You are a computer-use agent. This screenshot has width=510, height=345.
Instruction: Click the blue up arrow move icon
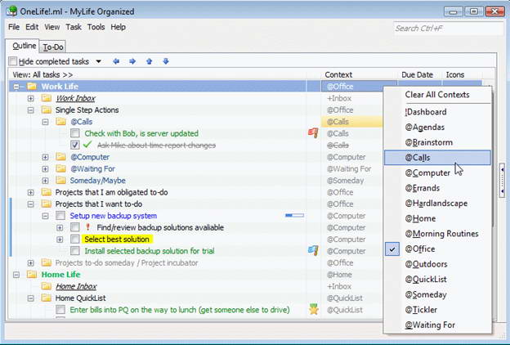point(149,61)
